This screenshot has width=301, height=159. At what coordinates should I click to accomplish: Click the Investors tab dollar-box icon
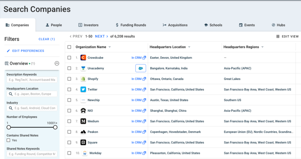pyautogui.click(x=80, y=25)
